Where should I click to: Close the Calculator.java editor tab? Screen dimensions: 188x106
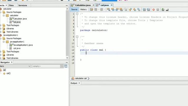click(93, 5)
